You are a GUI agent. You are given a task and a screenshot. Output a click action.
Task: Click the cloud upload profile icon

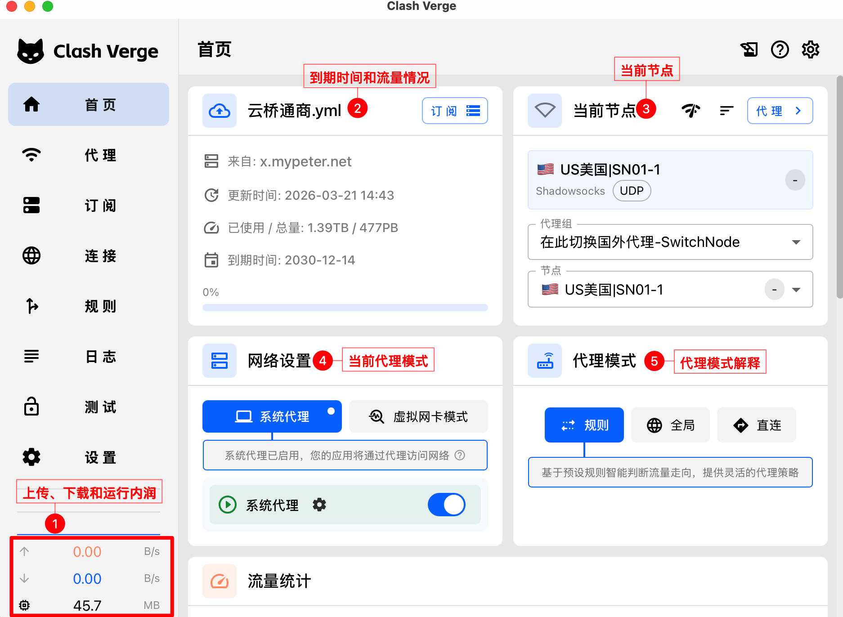pyautogui.click(x=220, y=111)
